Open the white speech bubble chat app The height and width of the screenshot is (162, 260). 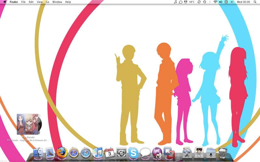click(x=145, y=153)
